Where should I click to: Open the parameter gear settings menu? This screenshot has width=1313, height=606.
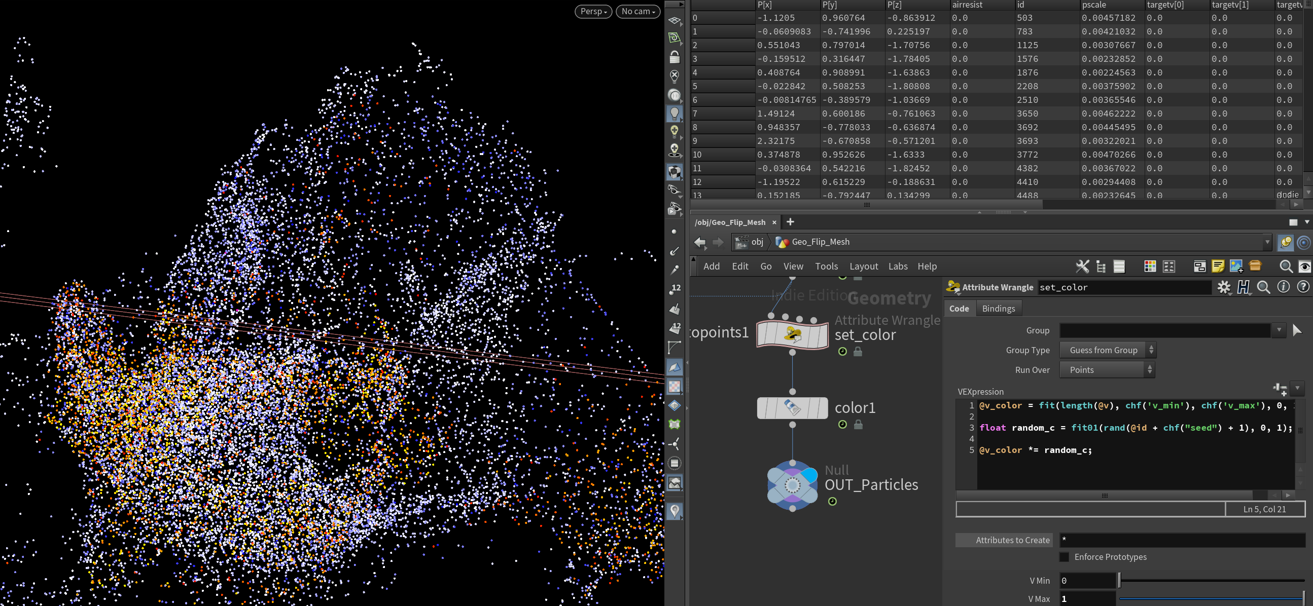[1224, 288]
